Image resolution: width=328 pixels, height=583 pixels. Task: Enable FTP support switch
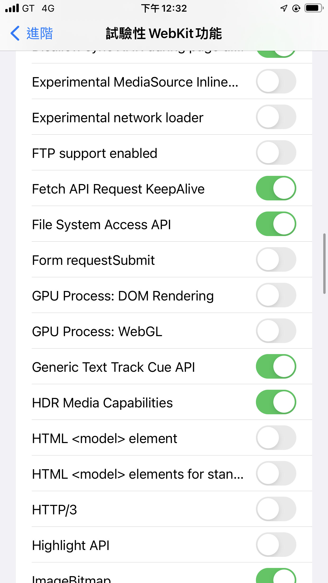(276, 153)
